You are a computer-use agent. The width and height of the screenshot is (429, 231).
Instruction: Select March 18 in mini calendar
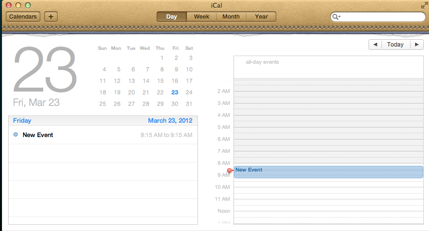[x=103, y=92]
